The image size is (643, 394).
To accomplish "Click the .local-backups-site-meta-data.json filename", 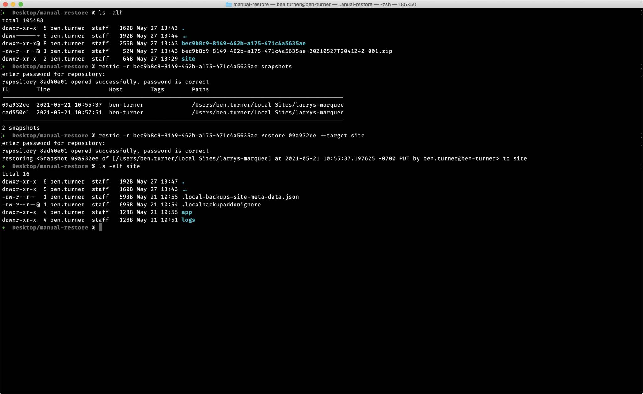I will point(240,197).
